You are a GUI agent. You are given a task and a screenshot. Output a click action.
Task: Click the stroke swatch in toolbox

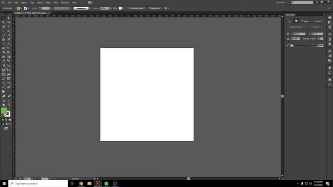pos(7,114)
